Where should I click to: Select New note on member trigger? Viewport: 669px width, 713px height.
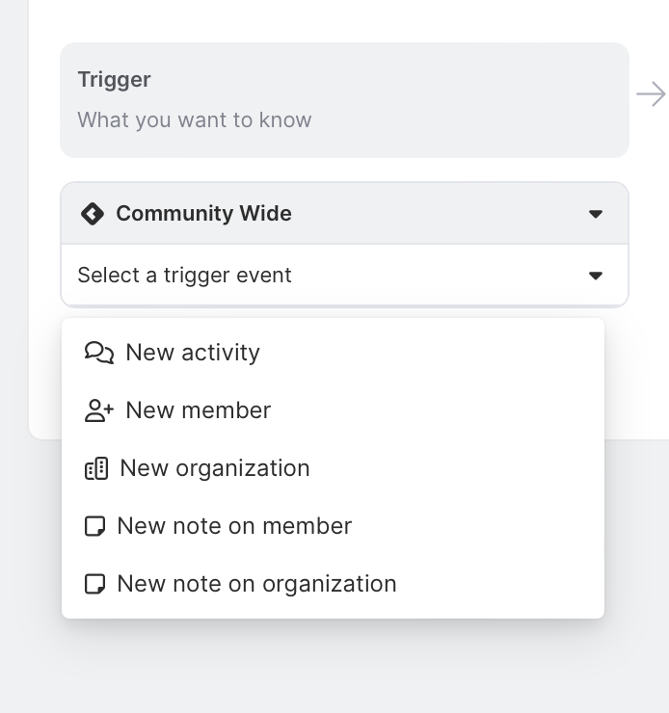pos(234,526)
